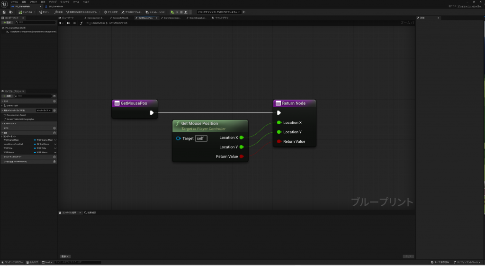Viewport: 485px width, 266px height.
Task: Click the components search field
Action: click(x=36, y=22)
